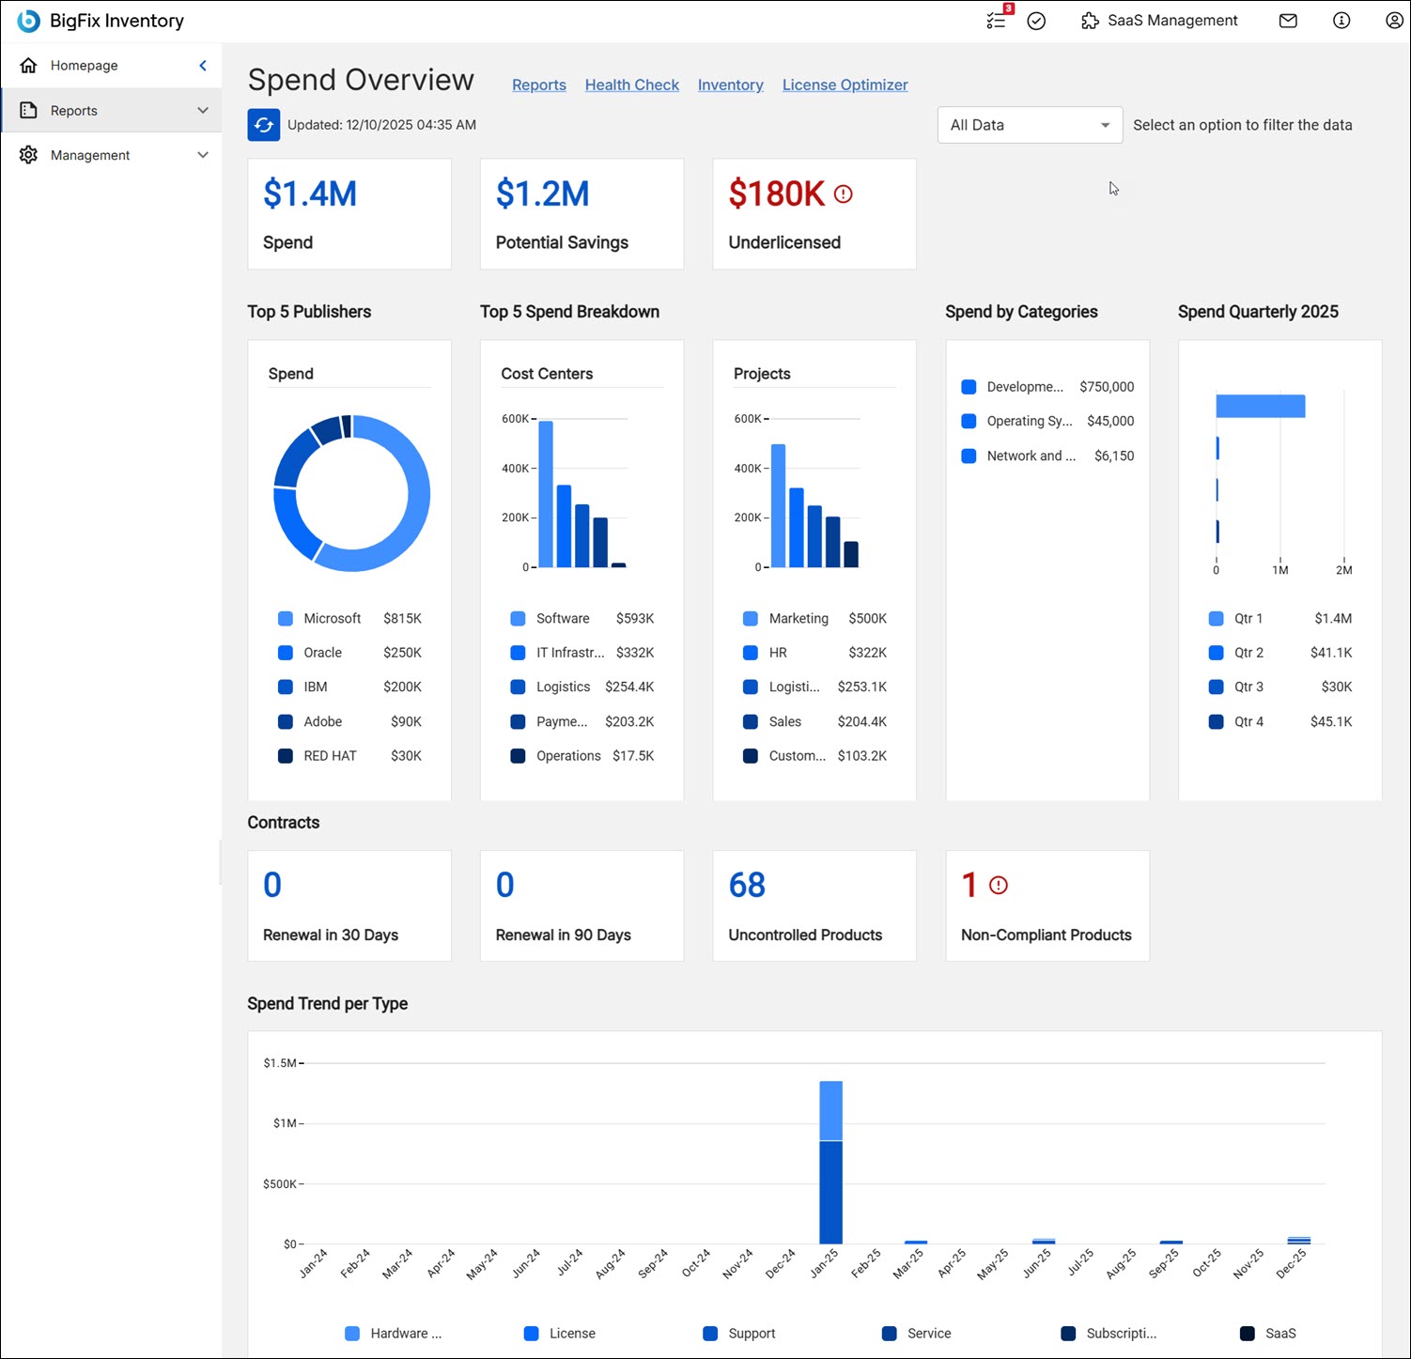This screenshot has height=1359, width=1411.
Task: Collapse the sidebar with Homepage chevron
Action: pyautogui.click(x=203, y=65)
